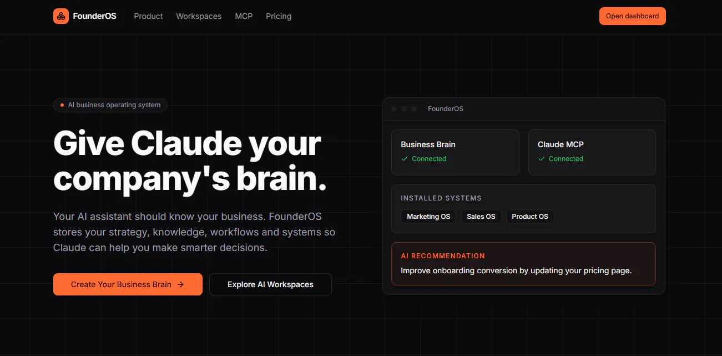The image size is (722, 356).
Task: Click the FounderOS title in the mock window
Action: [x=446, y=109]
